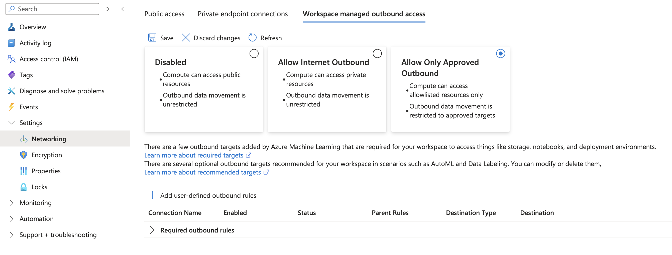Select Allow Only Approved Outbound radio button
The height and width of the screenshot is (255, 672).
[500, 53]
